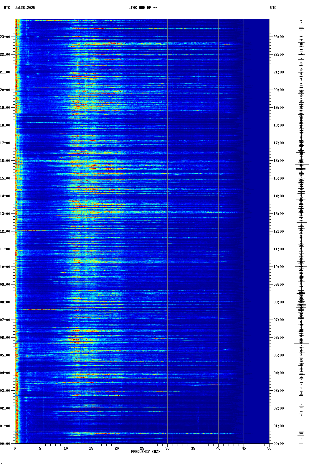Select the 09:00 label on the right time axis
This screenshot has width=314, height=467.
pos(279,285)
